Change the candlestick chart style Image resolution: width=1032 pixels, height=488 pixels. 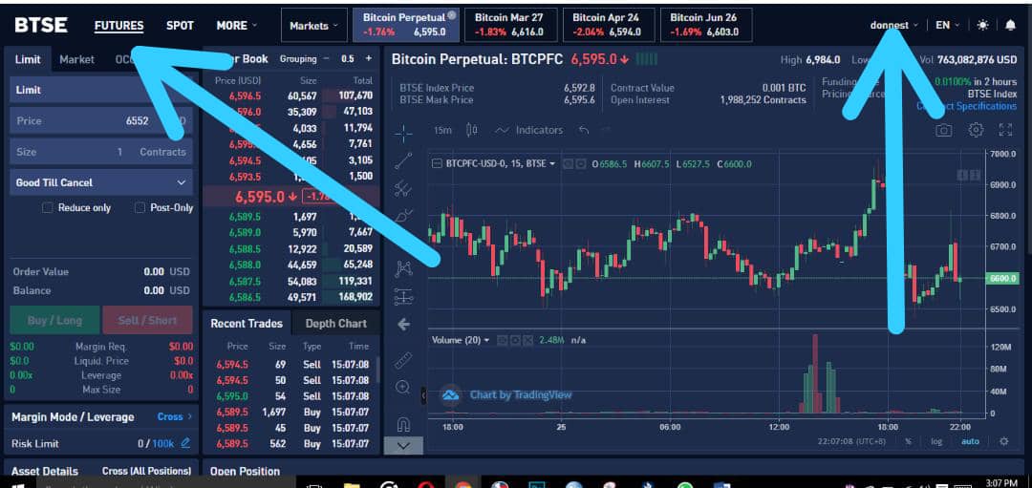[471, 130]
